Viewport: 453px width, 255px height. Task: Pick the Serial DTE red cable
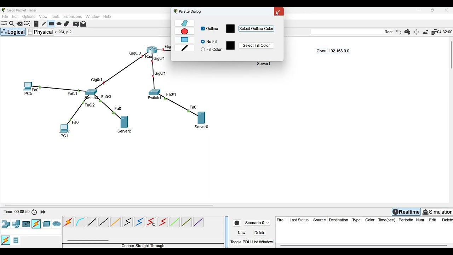[163, 222]
